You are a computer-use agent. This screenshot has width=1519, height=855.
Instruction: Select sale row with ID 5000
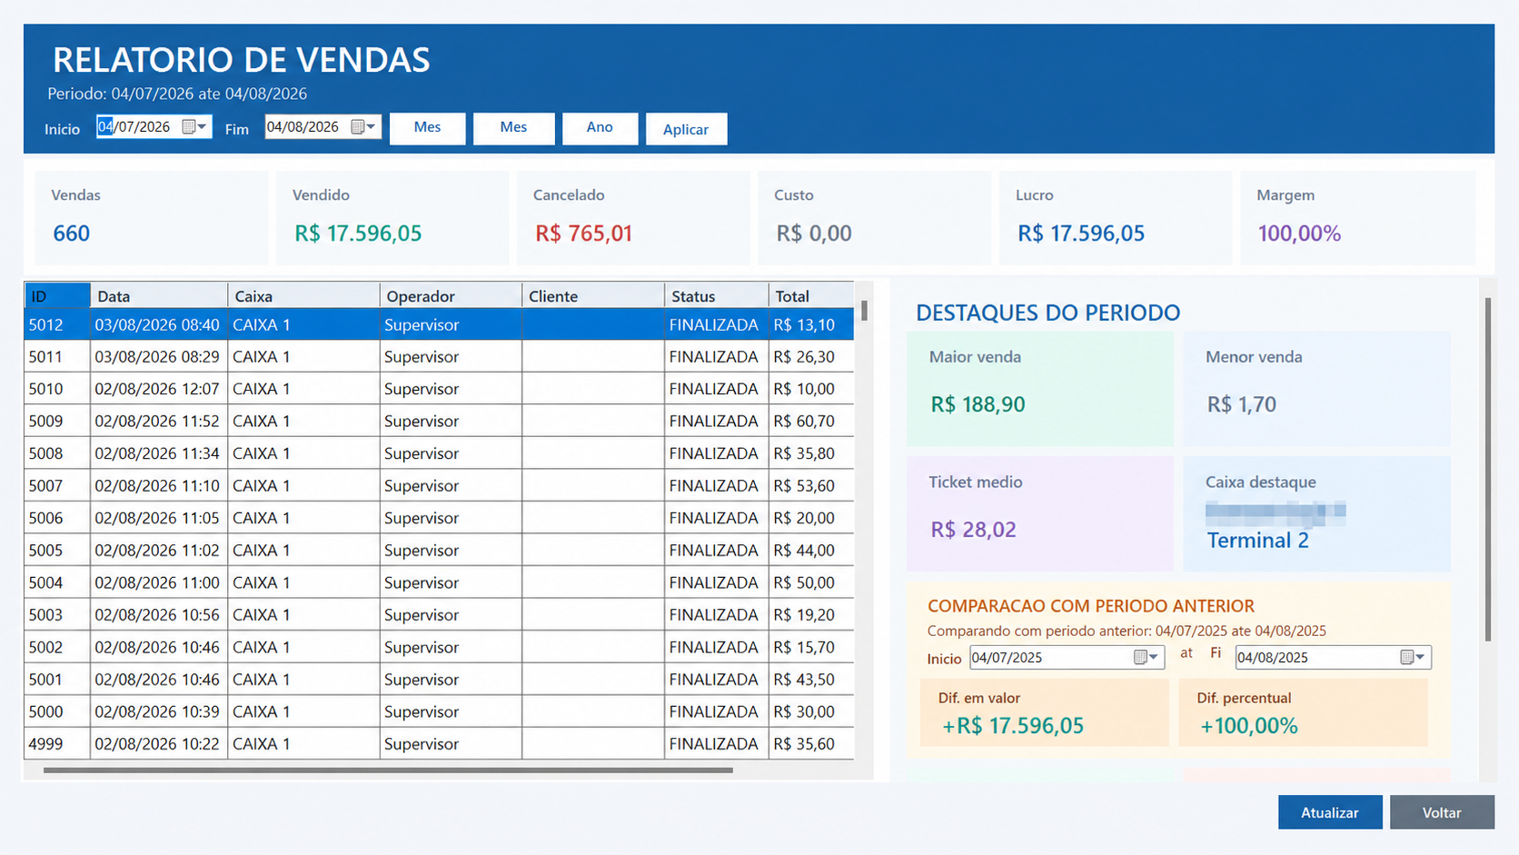coord(439,711)
